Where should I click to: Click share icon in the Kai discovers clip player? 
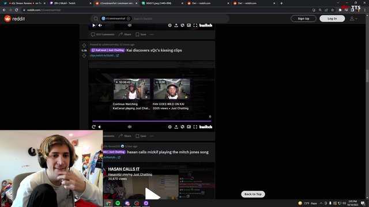click(x=176, y=126)
